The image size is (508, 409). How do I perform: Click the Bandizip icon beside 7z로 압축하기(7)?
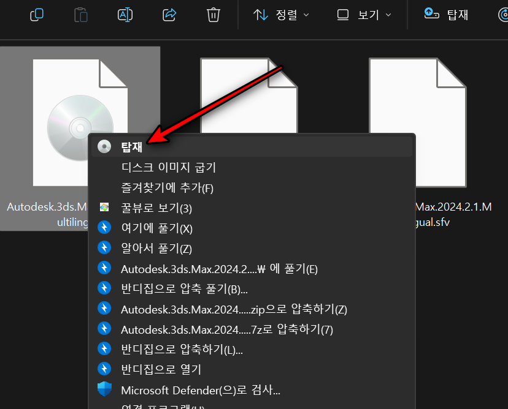[104, 329]
